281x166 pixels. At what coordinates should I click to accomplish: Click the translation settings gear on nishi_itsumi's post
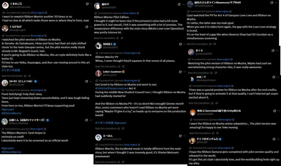coord(45,90)
